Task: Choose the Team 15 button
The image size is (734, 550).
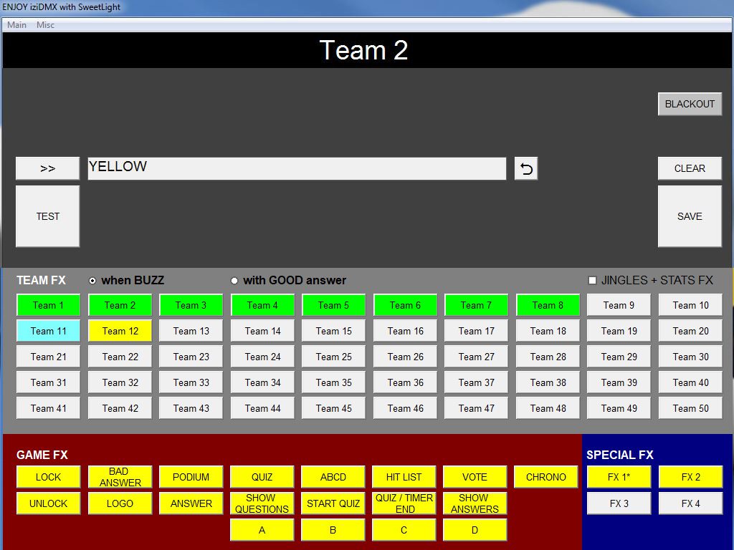Action: 333,331
